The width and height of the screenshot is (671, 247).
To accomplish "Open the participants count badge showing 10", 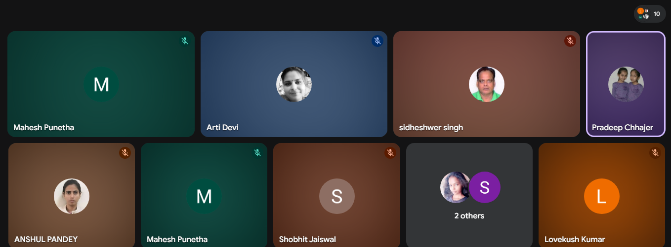I will tap(650, 14).
